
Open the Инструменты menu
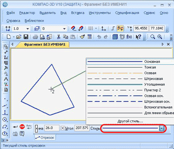pos(100,13)
